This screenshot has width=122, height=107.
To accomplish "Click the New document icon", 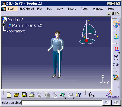I will point(9,95).
